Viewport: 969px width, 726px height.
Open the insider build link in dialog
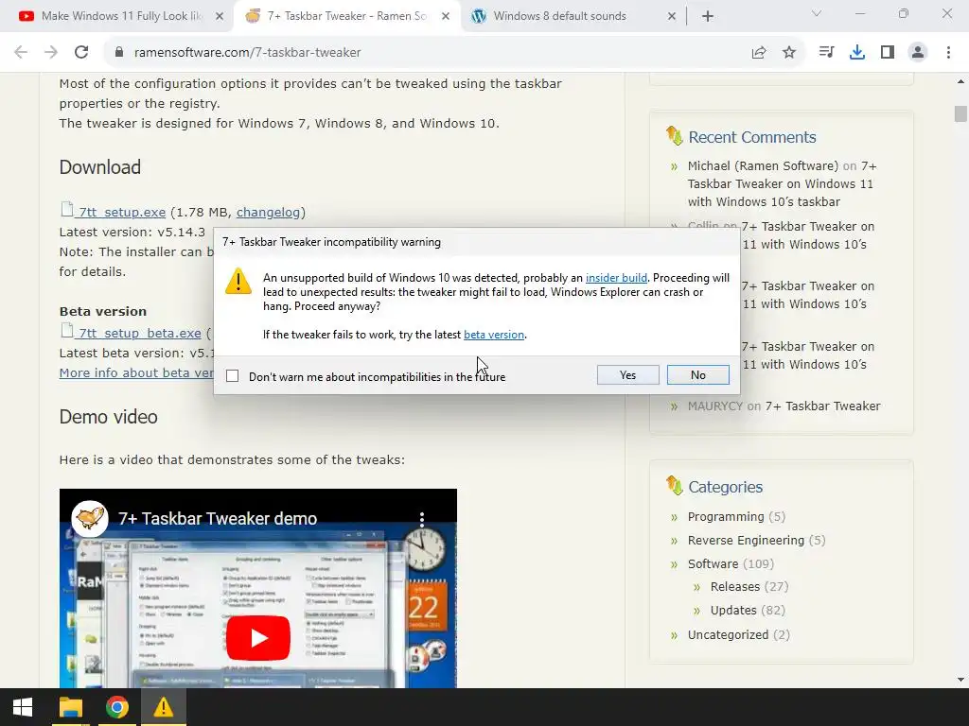[x=616, y=278]
